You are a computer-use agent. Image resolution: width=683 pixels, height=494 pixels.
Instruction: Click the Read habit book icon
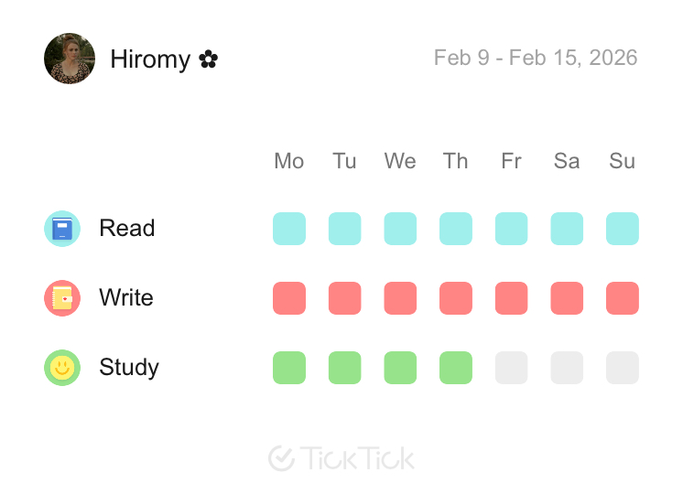tap(62, 229)
